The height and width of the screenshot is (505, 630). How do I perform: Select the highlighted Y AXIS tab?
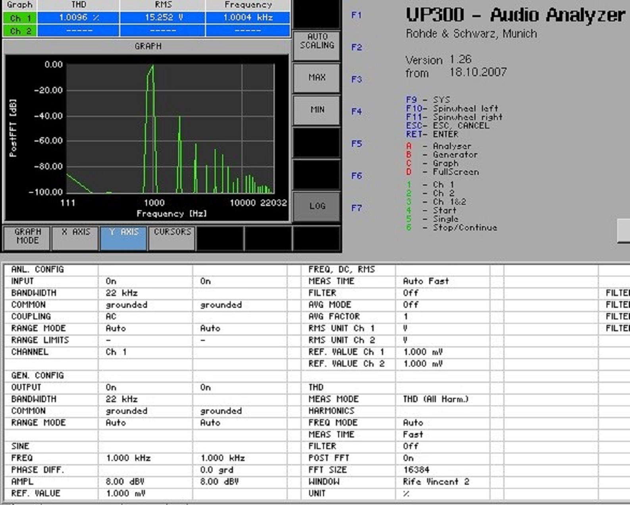123,238
